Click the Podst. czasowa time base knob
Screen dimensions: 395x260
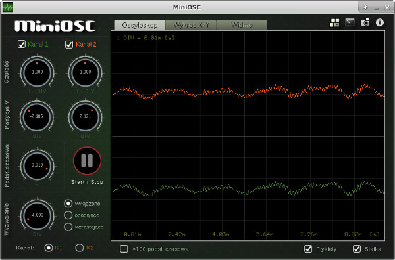38,165
